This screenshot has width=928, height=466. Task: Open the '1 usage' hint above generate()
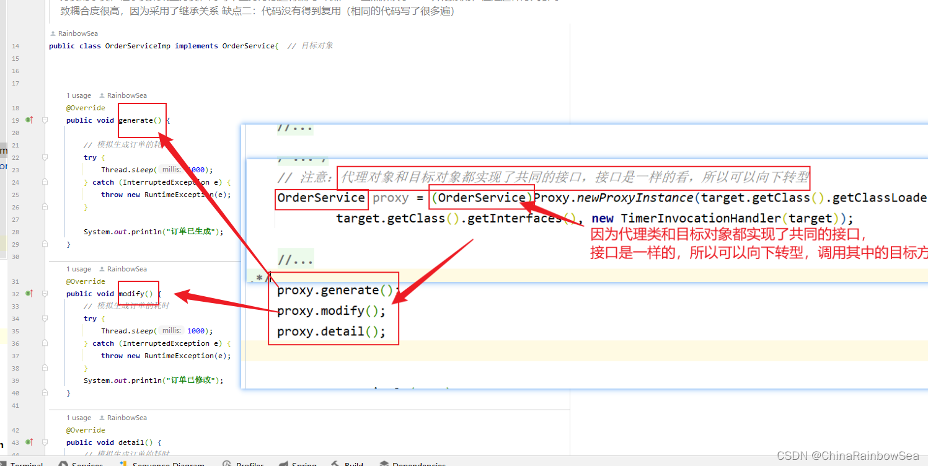pyautogui.click(x=79, y=95)
